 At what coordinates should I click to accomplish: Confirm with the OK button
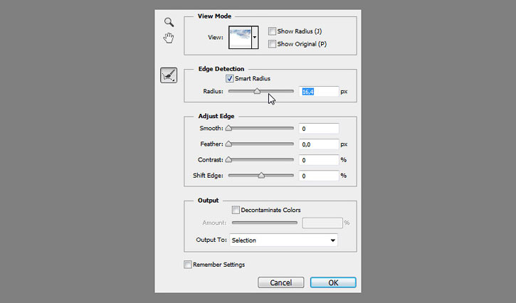pos(333,282)
